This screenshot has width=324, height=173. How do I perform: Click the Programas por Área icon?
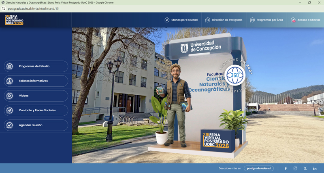(x=252, y=20)
